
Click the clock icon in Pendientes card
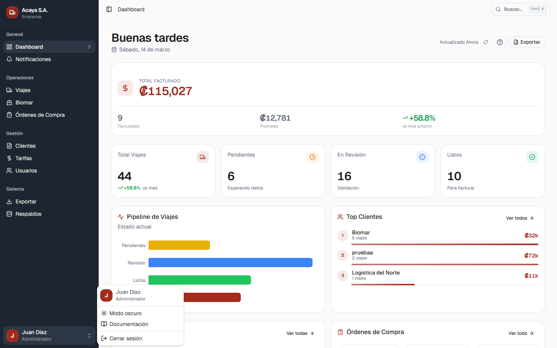point(313,157)
